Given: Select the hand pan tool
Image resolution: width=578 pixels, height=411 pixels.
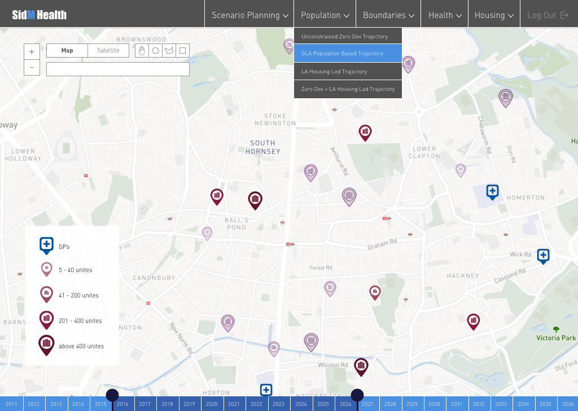Looking at the screenshot, I should 142,51.
